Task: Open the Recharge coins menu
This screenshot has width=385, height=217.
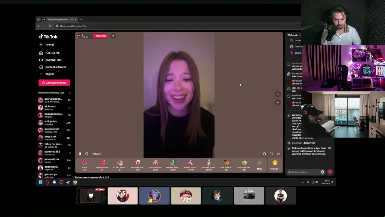Action: pyautogui.click(x=275, y=165)
